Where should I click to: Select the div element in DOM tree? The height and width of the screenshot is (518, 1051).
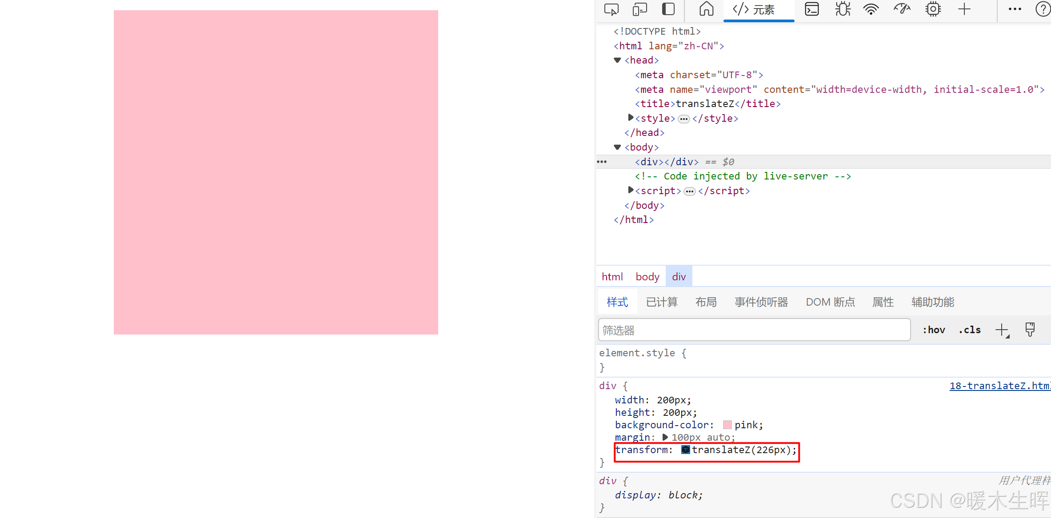click(667, 162)
